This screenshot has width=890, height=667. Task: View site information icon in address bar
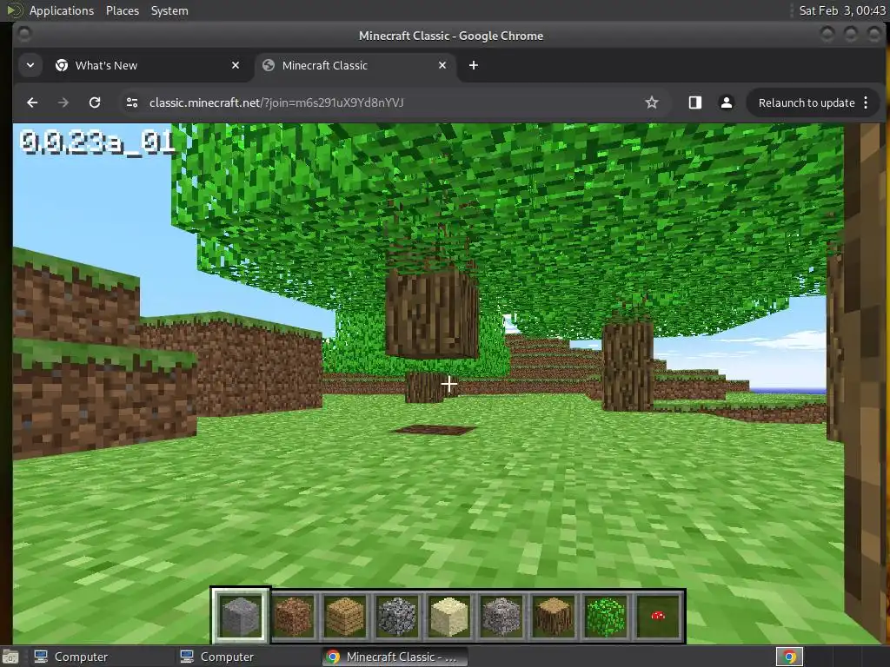[x=132, y=102]
